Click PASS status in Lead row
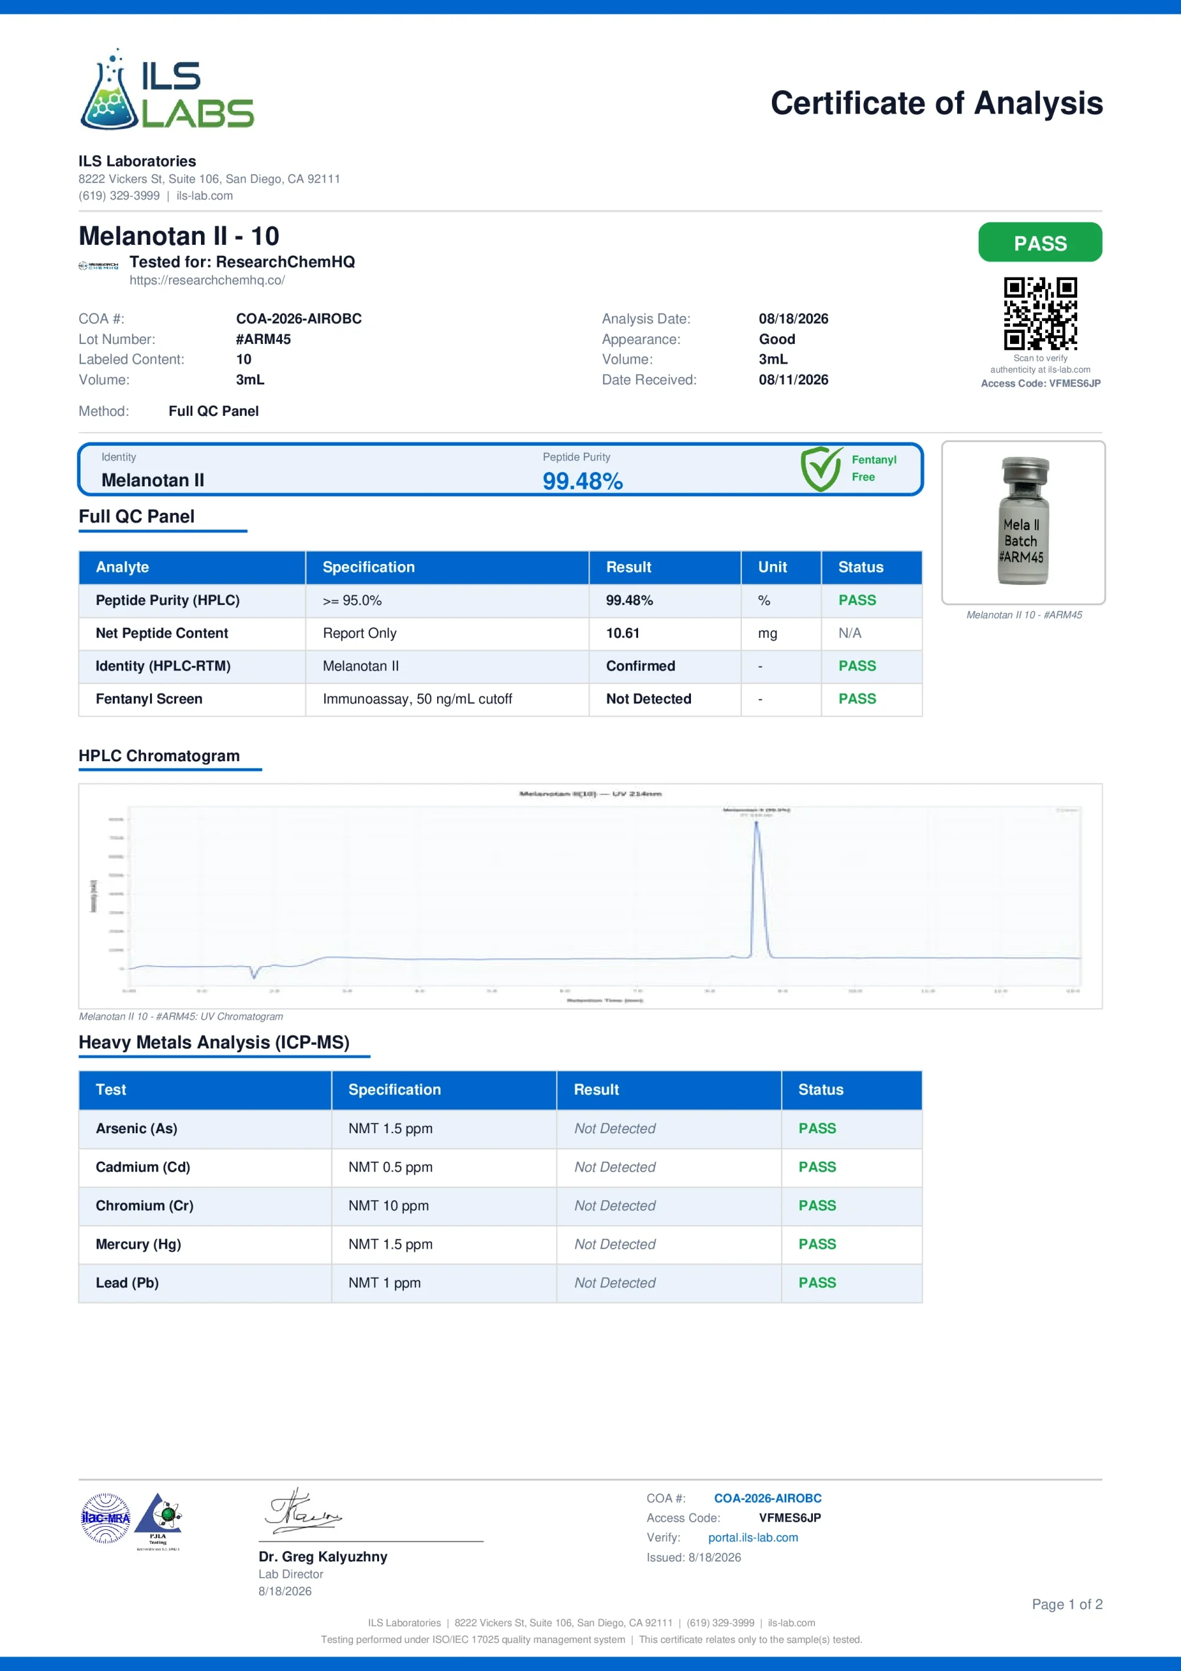The height and width of the screenshot is (1671, 1181). click(816, 1283)
